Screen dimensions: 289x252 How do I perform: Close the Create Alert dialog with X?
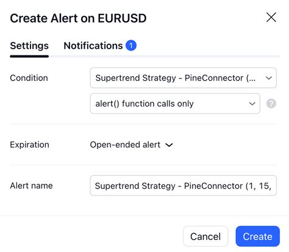click(271, 17)
